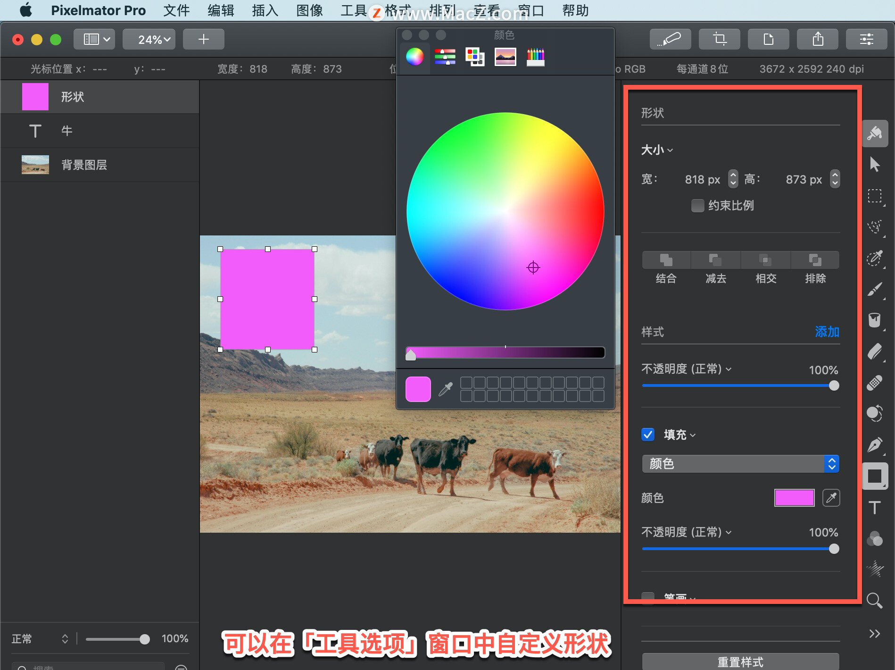Uncheck the 填充 fill checkbox
895x670 pixels.
coord(648,435)
